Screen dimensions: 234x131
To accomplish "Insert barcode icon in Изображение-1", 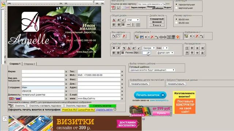I will (173, 37).
